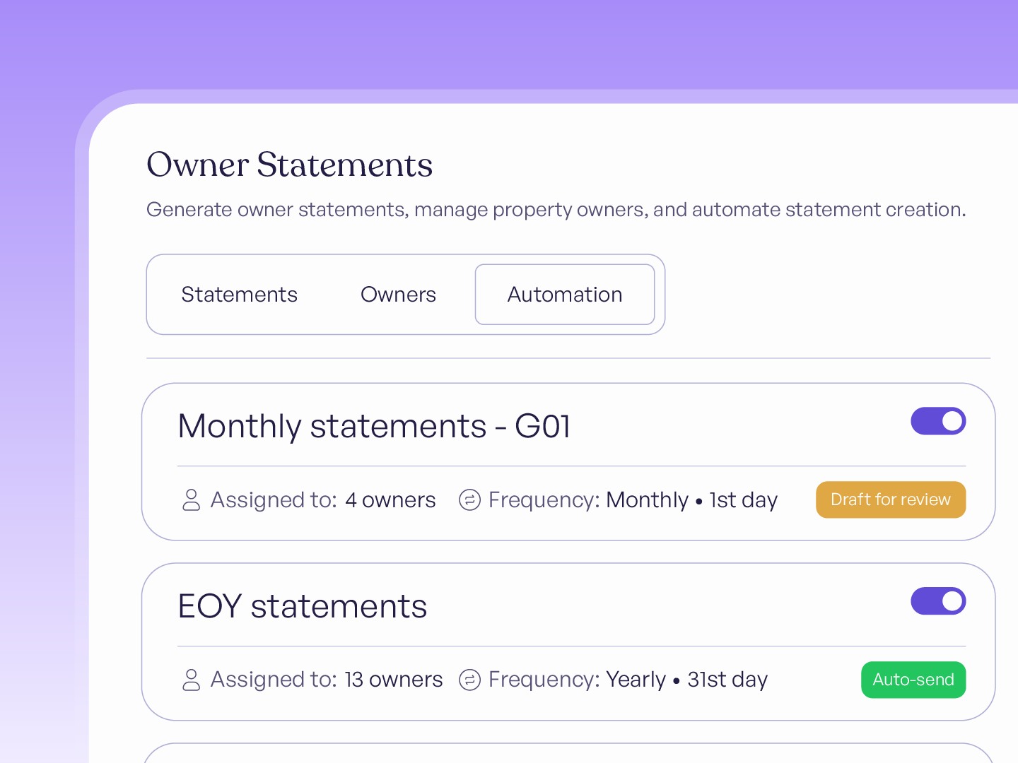Turn off the EOY statements toggle
This screenshot has width=1018, height=763.
coord(938,601)
